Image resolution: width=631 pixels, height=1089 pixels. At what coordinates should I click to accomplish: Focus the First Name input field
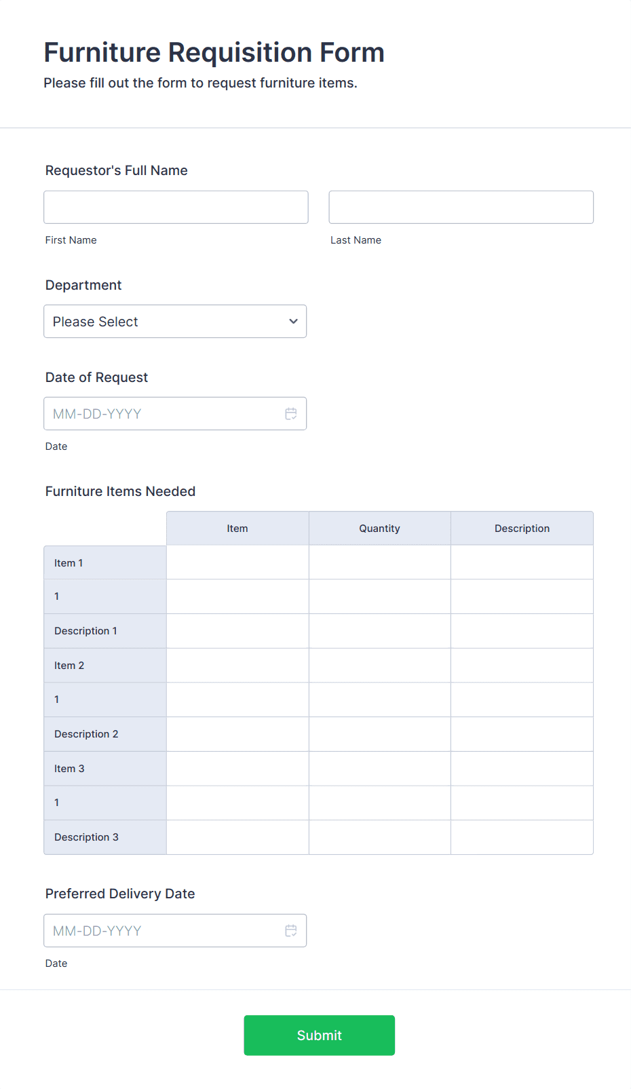coord(176,208)
